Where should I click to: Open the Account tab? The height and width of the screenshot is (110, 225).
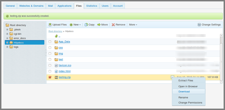coord(118,6)
